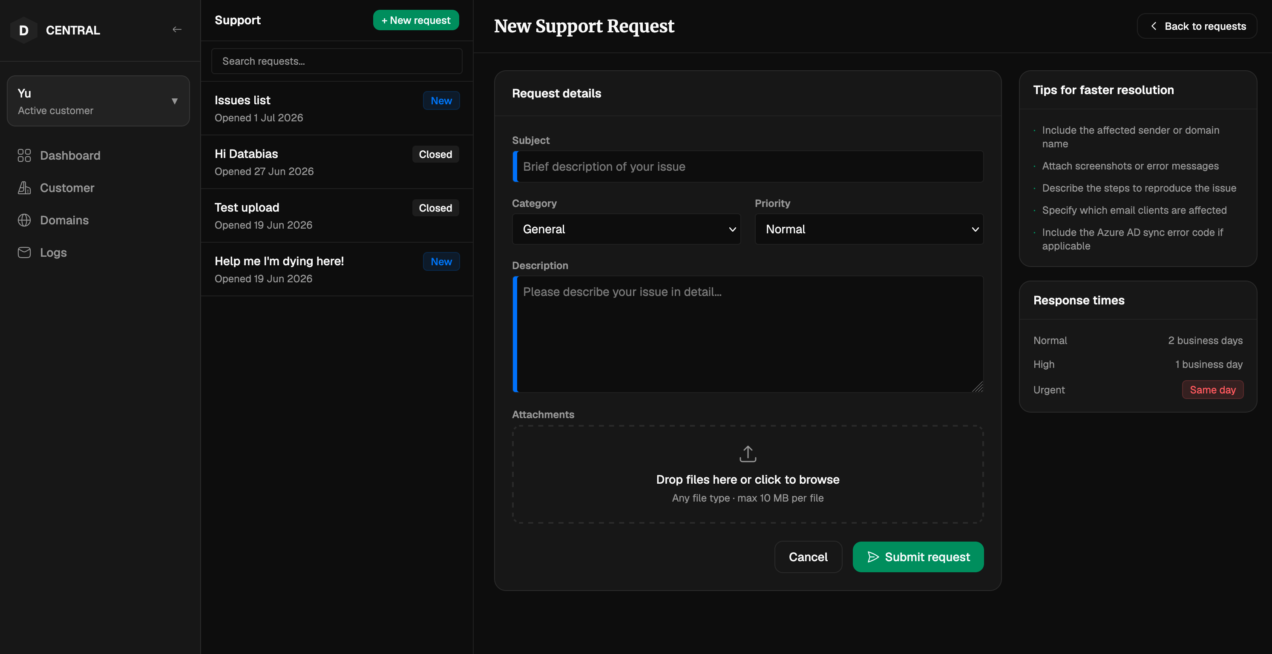
Task: Expand the Yu customer selector dropdown
Action: [98, 101]
